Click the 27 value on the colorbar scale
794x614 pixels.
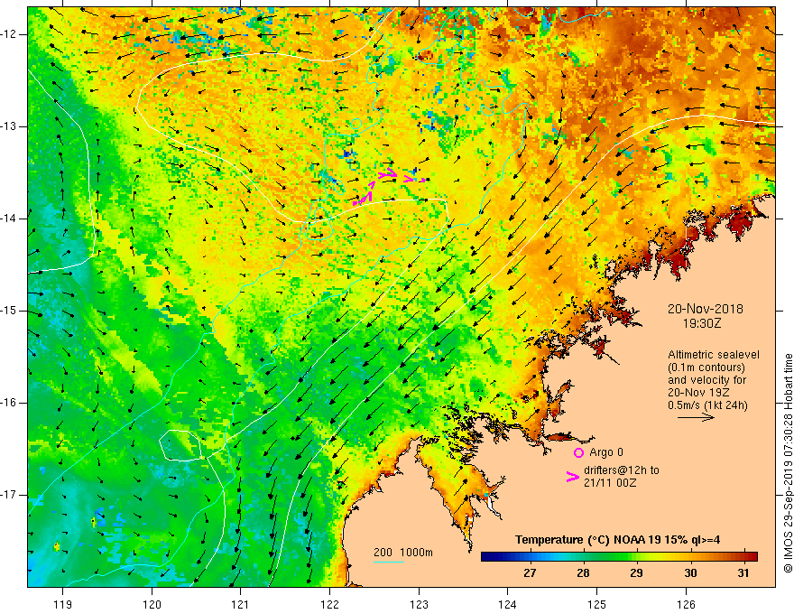pos(530,573)
